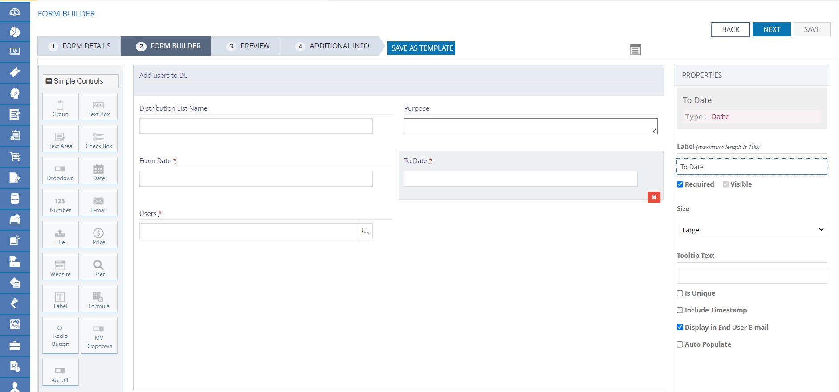Click the ticket icon in sidebar
This screenshot has width=839, height=392.
click(15, 72)
